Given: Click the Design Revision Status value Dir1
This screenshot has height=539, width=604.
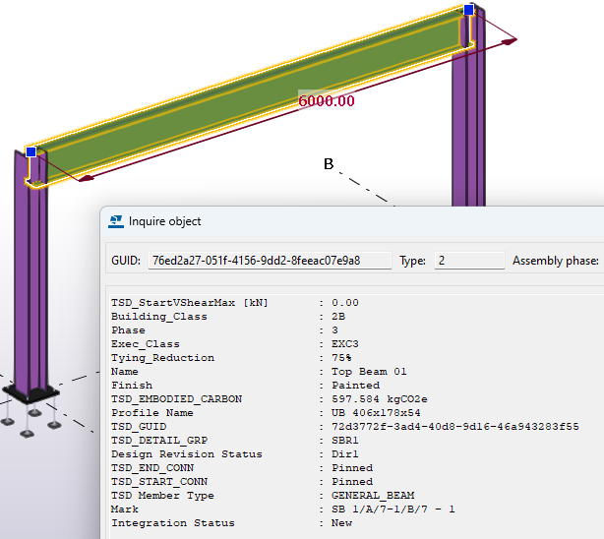Looking at the screenshot, I should (344, 454).
